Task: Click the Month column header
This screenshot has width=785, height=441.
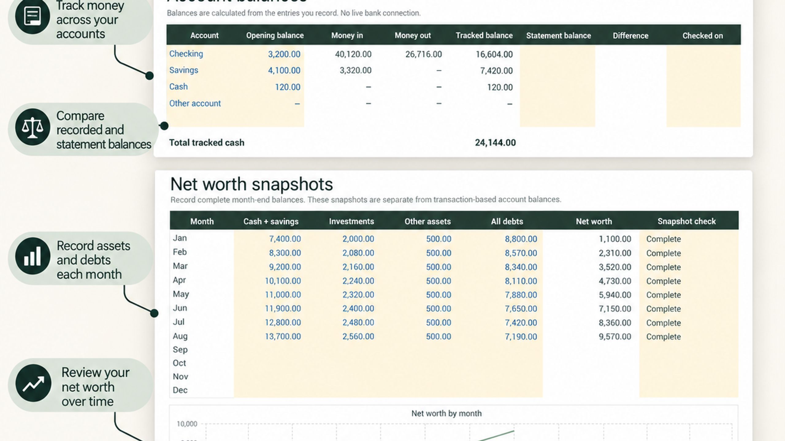Action: [202, 221]
